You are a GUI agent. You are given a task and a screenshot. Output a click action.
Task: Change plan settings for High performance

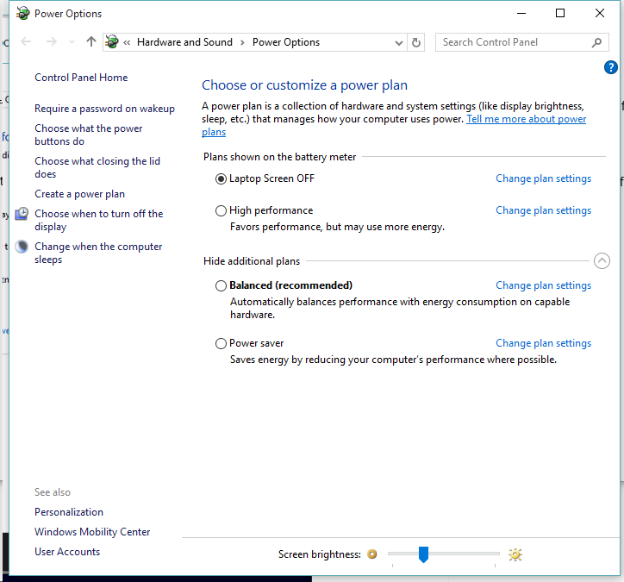click(543, 210)
